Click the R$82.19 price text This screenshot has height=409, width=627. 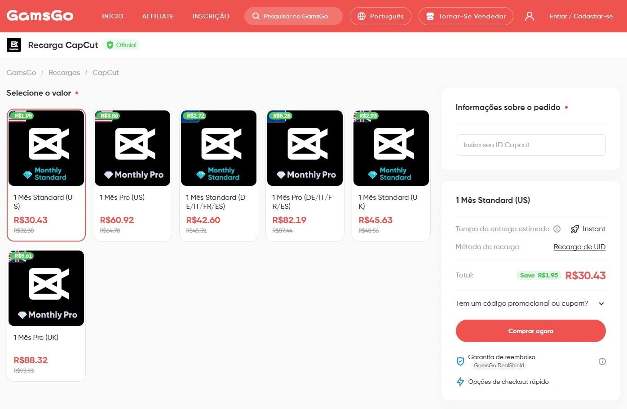tap(289, 220)
